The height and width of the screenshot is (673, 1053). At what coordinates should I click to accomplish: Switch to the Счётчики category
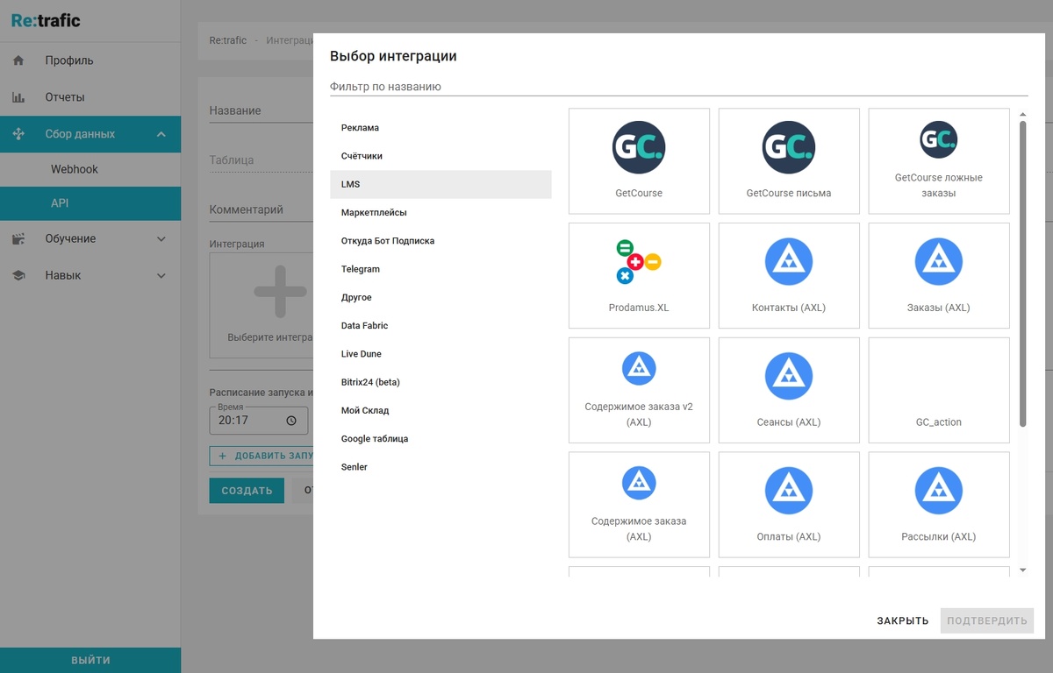441,156
